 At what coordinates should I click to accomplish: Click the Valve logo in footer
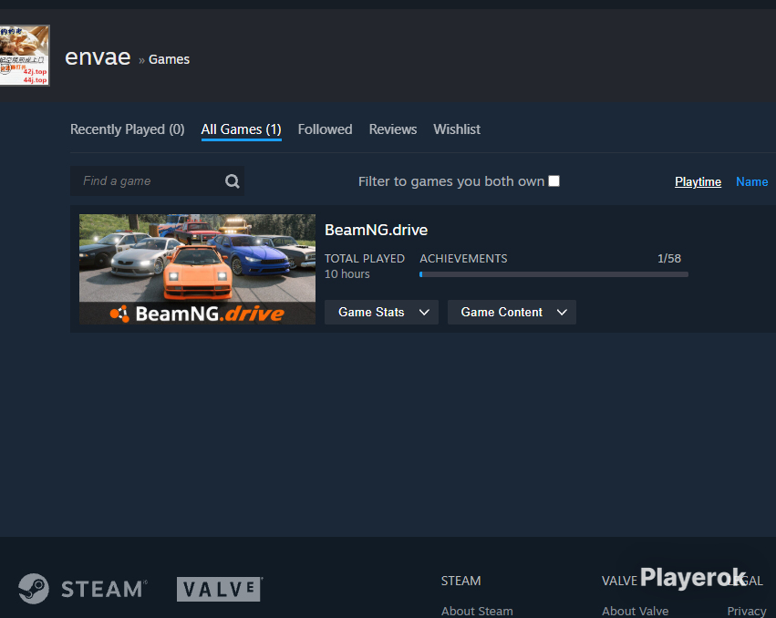click(219, 589)
